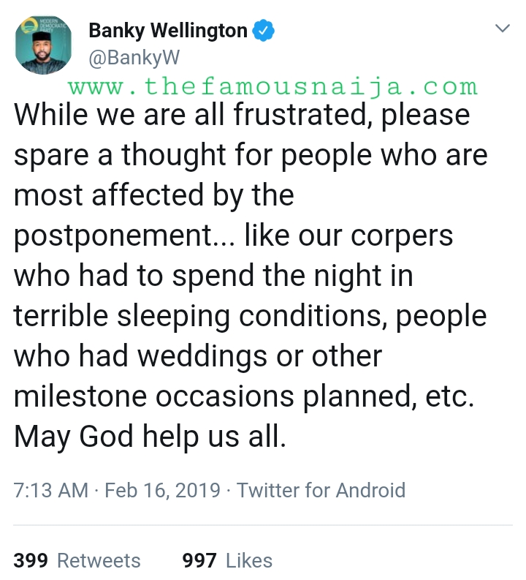Open the @BankyW handle link
The image size is (526, 580).
(x=133, y=56)
